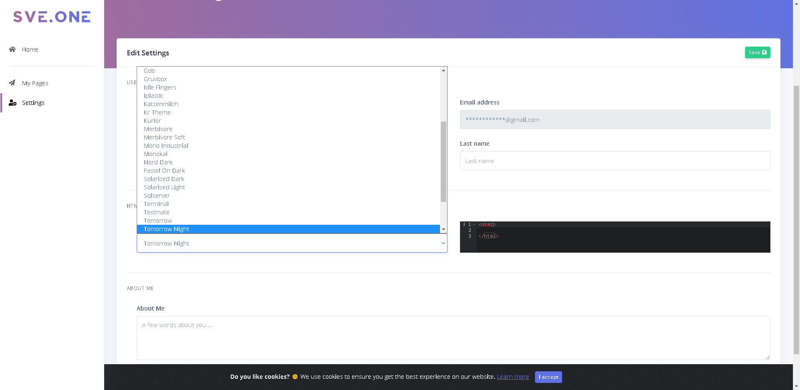Choose Tomorrow theme option

click(x=288, y=221)
